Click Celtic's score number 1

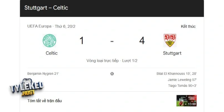(81, 41)
